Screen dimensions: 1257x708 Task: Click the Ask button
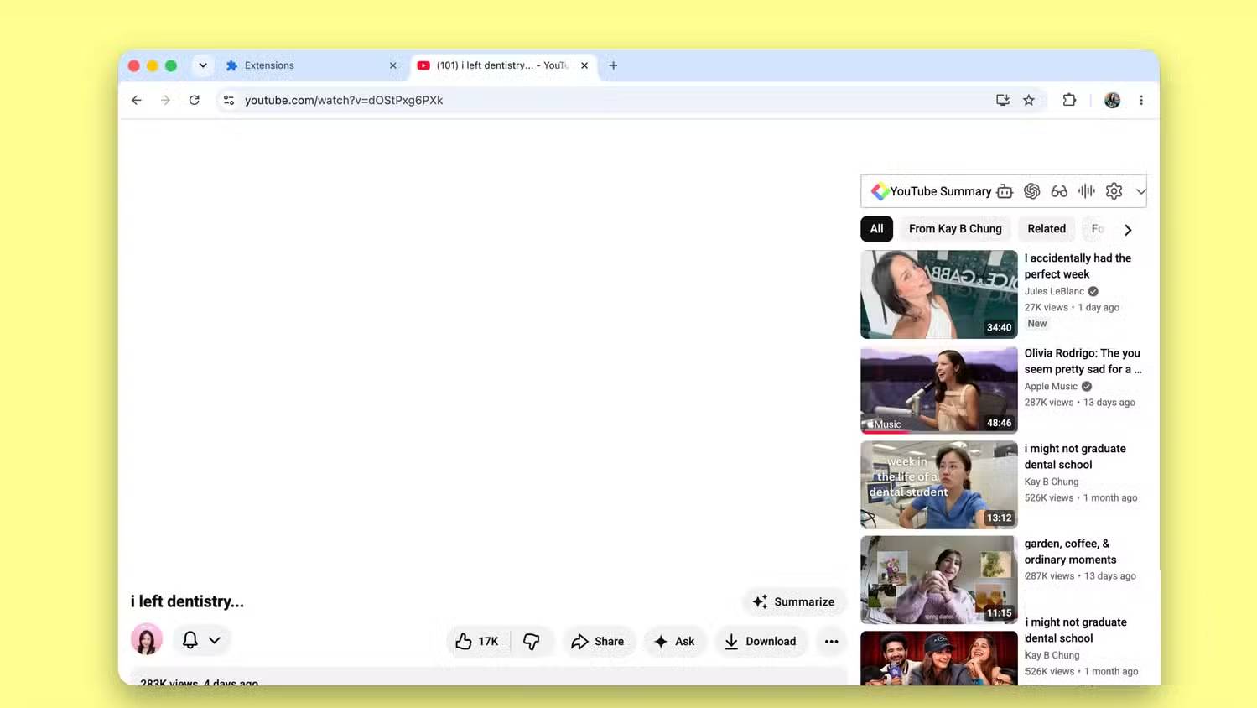[x=675, y=641]
